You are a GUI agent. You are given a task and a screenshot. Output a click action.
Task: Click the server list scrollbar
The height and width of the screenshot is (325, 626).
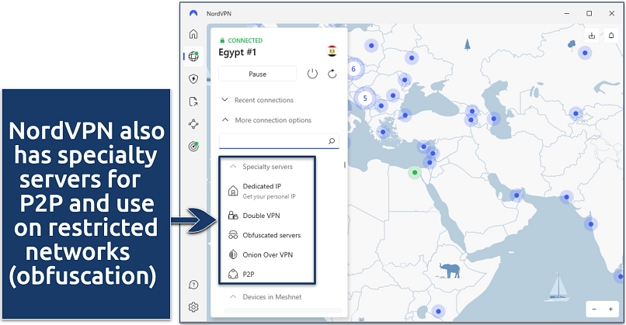tap(345, 164)
